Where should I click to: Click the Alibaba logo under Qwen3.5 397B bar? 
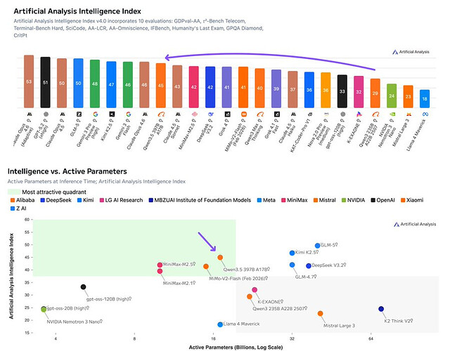coord(161,114)
